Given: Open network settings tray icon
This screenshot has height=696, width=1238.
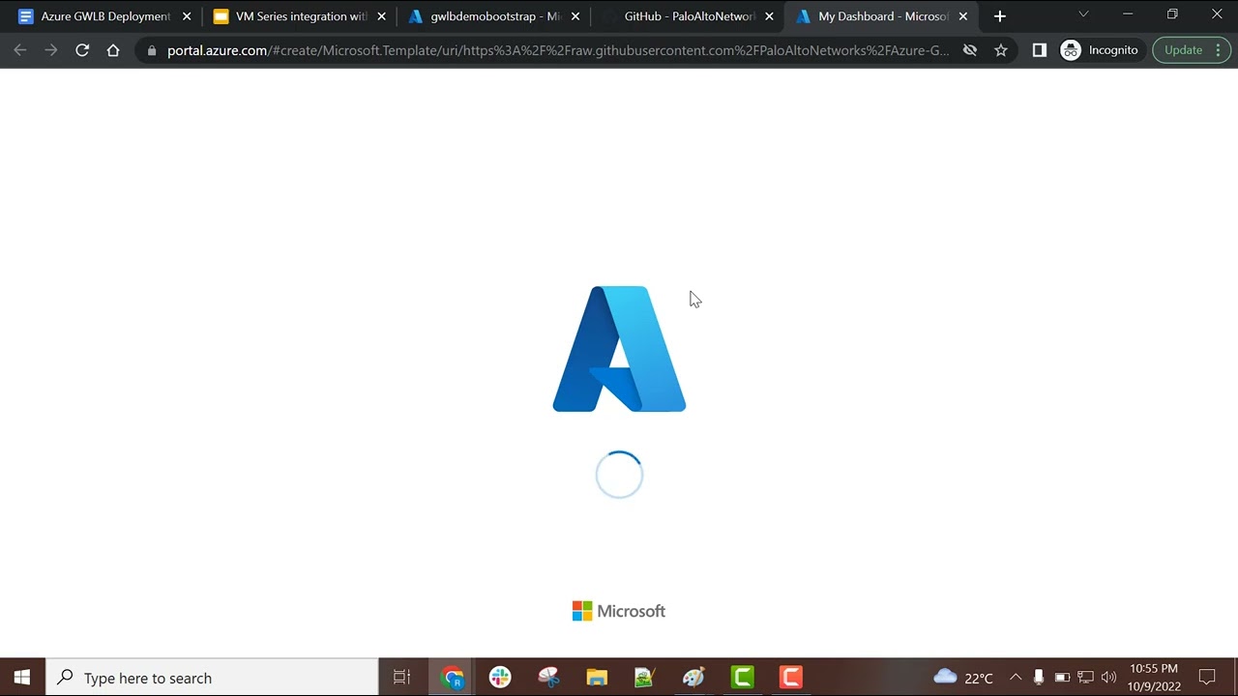Looking at the screenshot, I should point(1085,678).
